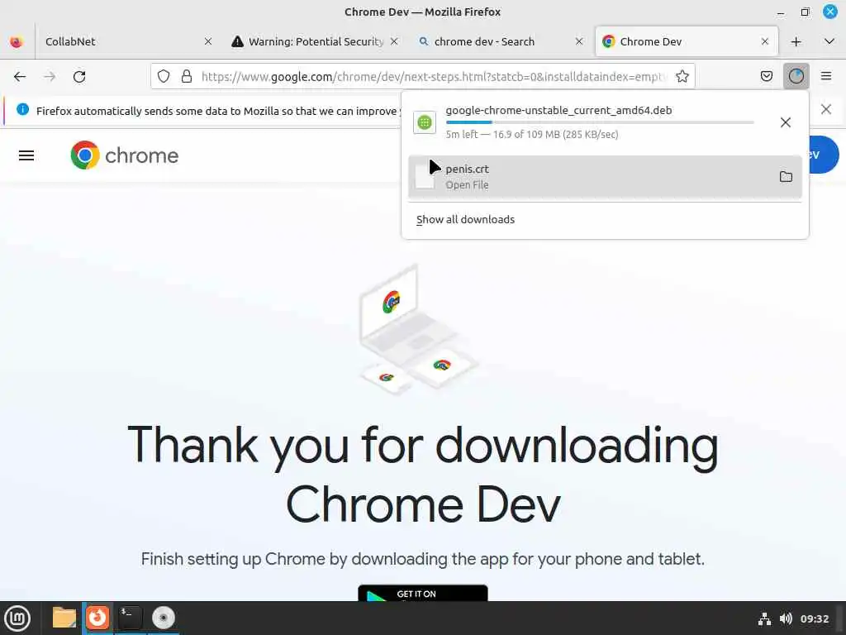The image size is (846, 635).
Task: Click the deb package file icon
Action: click(x=425, y=122)
